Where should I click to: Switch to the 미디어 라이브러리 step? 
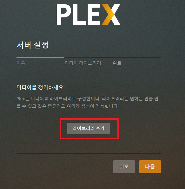(x=83, y=63)
